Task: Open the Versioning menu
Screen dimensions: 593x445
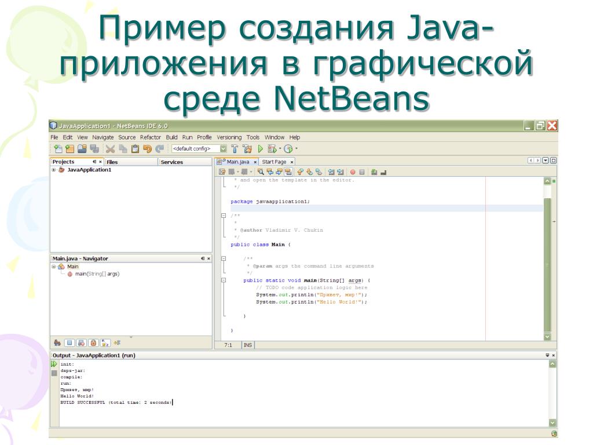Action: click(x=229, y=137)
